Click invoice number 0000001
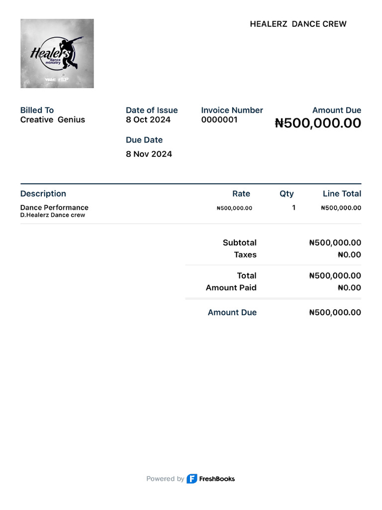This screenshot has height=510, width=382. [219, 120]
